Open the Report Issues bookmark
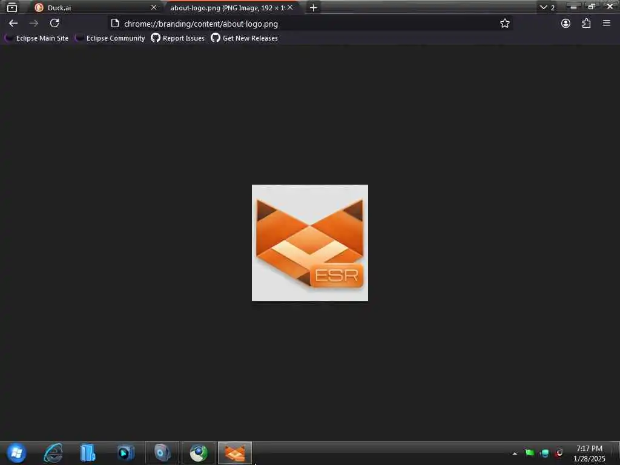This screenshot has width=620, height=465. (x=178, y=38)
